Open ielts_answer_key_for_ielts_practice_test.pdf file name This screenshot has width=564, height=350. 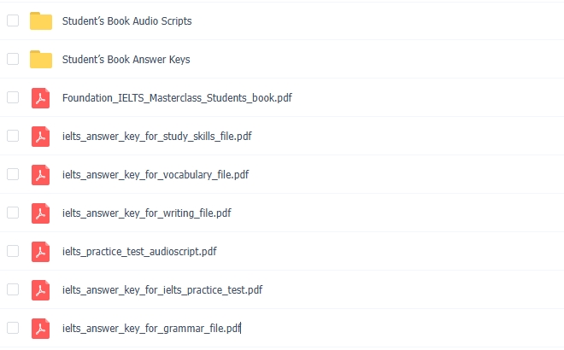(162, 290)
